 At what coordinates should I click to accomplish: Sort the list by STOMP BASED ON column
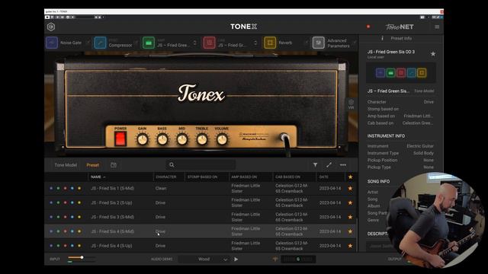[x=202, y=177]
